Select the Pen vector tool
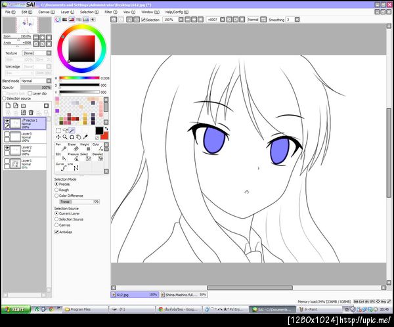Image resolution: width=394 pixels, height=327 pixels. coord(61,148)
